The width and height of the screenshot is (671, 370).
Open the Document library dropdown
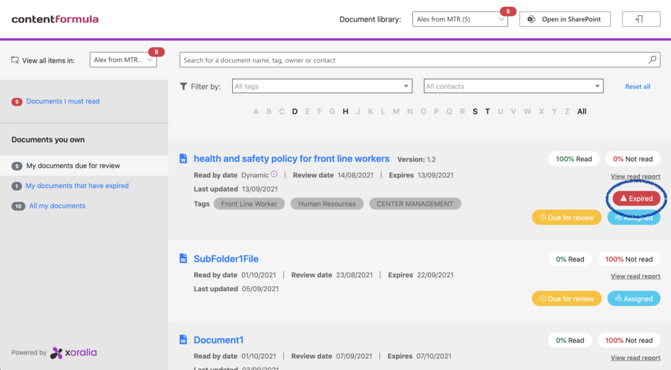460,19
